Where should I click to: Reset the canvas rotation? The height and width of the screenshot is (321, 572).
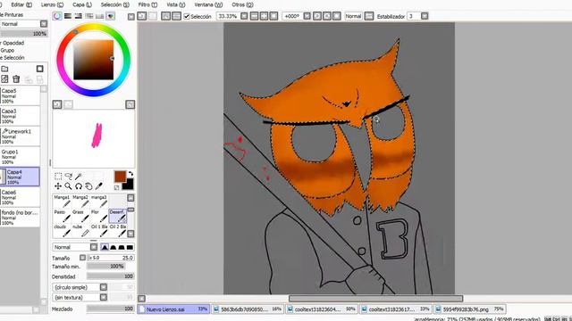tap(337, 16)
